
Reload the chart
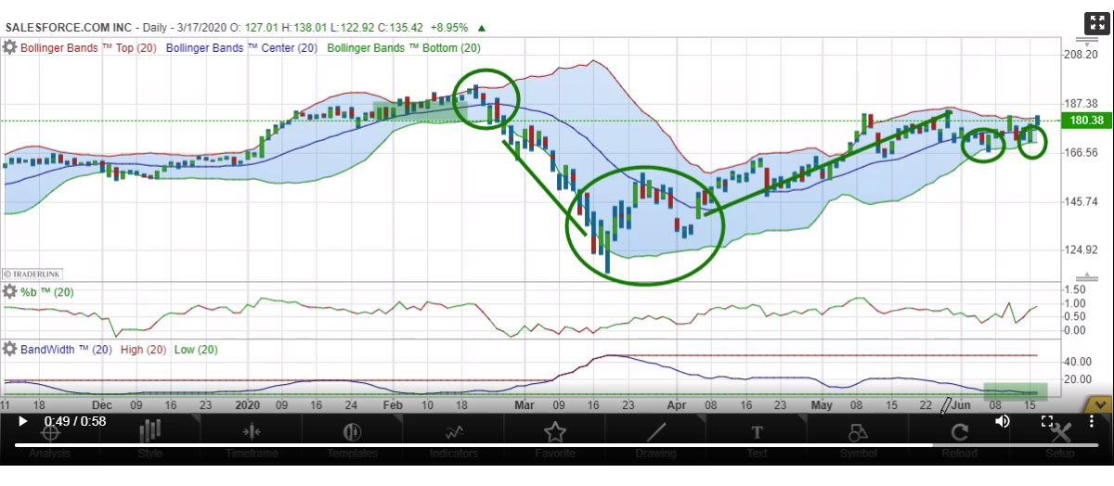pyautogui.click(x=959, y=439)
